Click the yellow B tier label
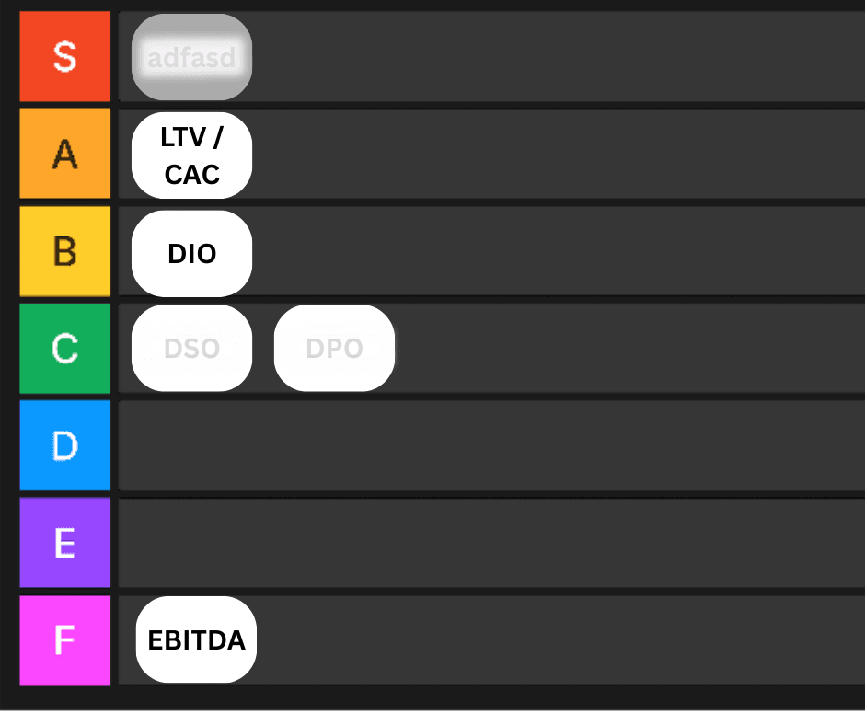 click(x=65, y=252)
